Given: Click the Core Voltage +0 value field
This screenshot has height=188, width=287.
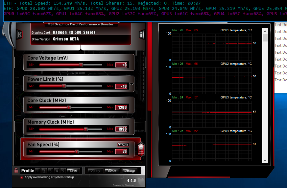Looking at the screenshot, I should pyautogui.click(x=121, y=65).
